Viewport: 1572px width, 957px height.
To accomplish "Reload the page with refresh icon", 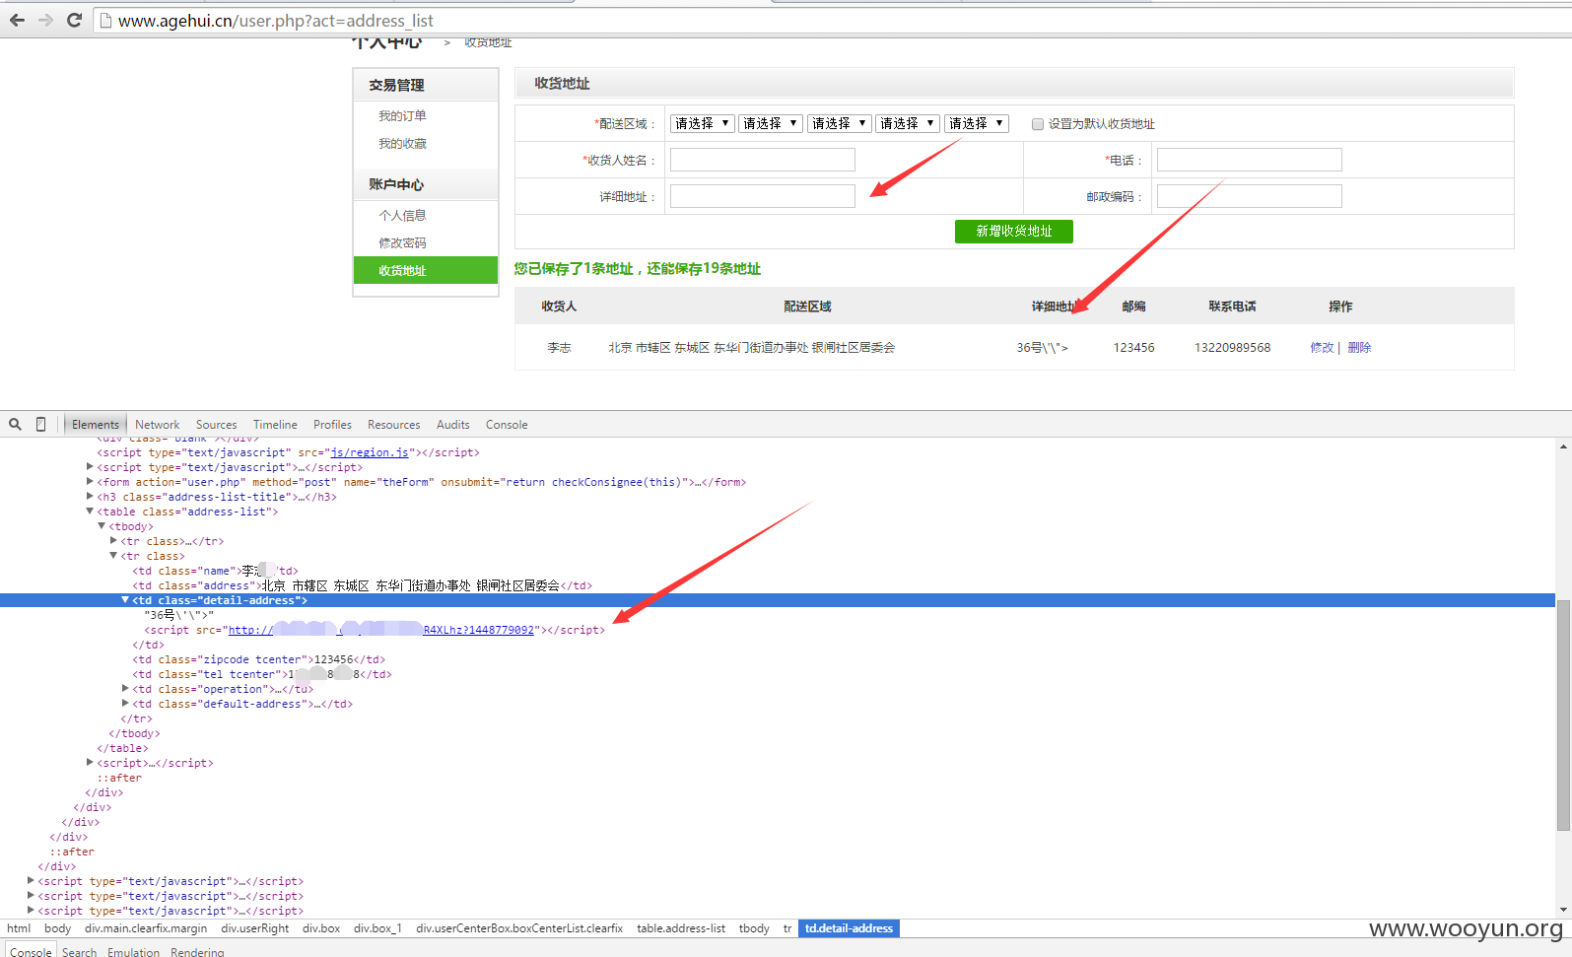I will [x=74, y=20].
